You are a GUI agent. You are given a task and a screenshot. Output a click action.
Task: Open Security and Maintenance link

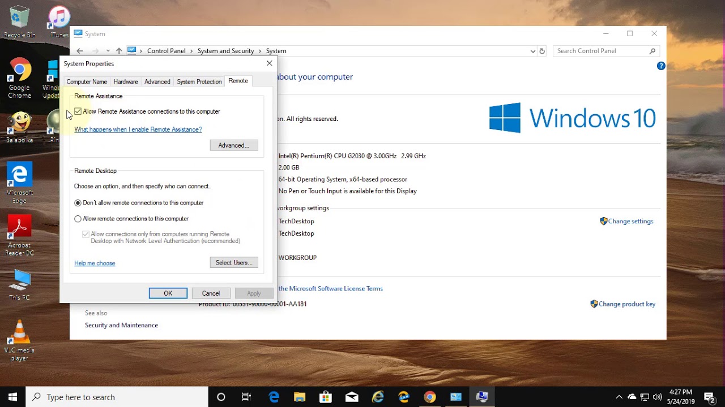pyautogui.click(x=121, y=325)
